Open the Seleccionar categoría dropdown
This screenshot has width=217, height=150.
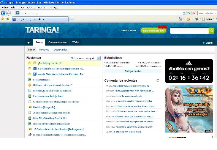[x=86, y=58]
